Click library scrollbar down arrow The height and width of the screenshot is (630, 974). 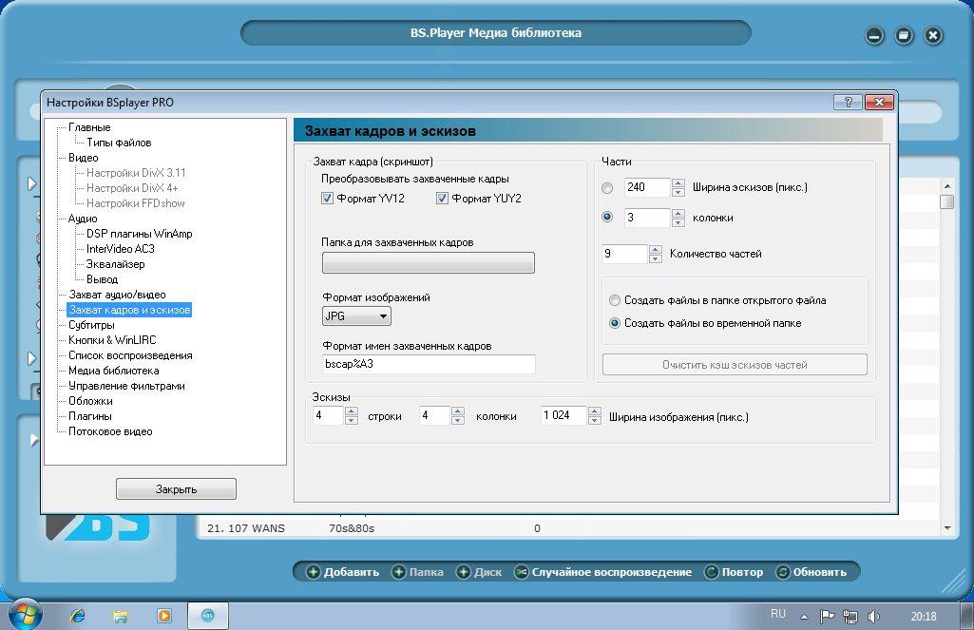[946, 528]
